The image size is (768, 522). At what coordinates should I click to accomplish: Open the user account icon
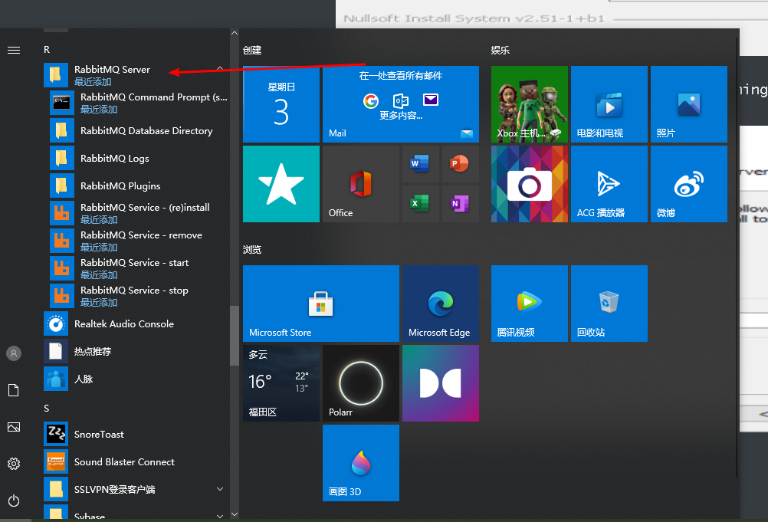tap(14, 353)
